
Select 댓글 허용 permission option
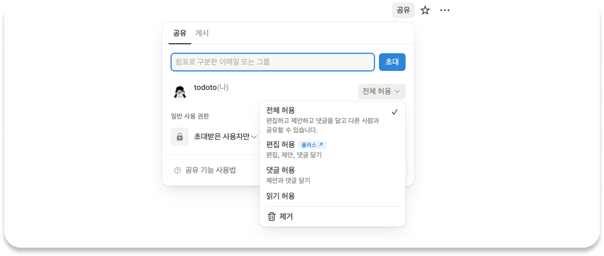[332, 175]
